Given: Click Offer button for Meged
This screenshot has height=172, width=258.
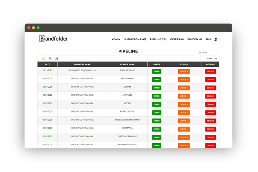Looking at the screenshot, I should pos(157,104).
